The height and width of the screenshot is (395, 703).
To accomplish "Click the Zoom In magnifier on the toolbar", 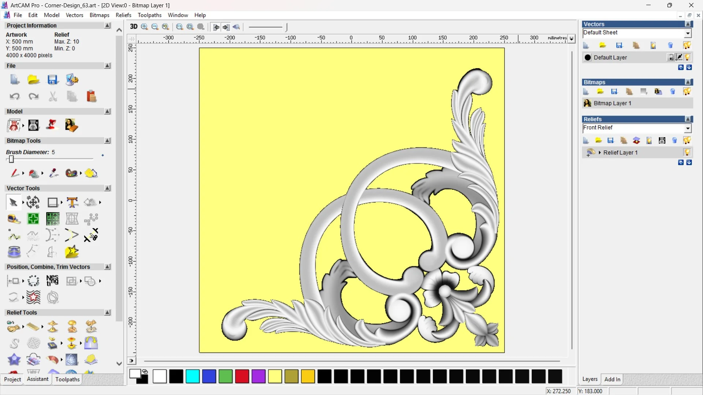I will point(144,27).
